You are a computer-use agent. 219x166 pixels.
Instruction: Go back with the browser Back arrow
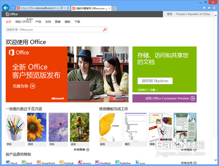tap(6, 8)
